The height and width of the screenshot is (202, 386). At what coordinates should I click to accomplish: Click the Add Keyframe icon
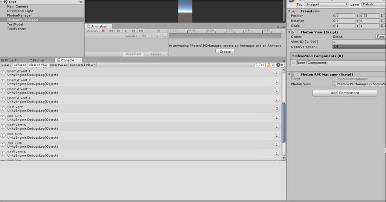coord(156,36)
